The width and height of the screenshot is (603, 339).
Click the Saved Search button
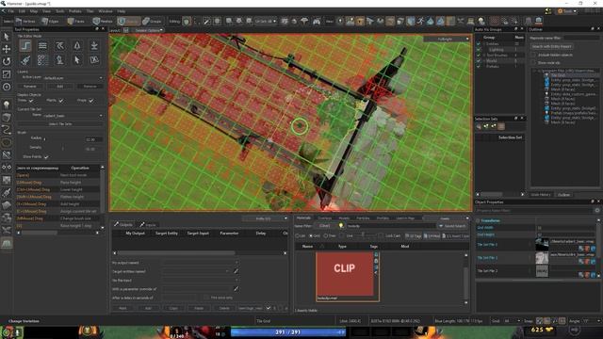point(452,226)
